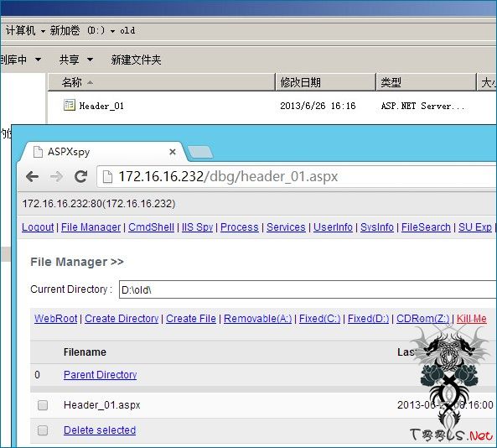Toggle the checkbox beside Delete selected

(x=43, y=430)
